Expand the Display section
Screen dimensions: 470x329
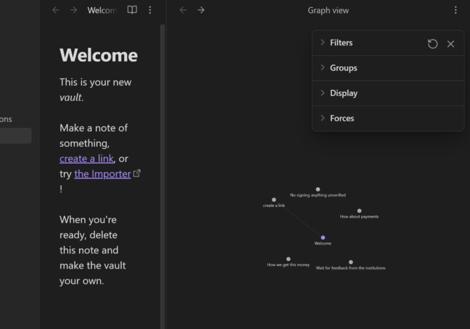343,93
